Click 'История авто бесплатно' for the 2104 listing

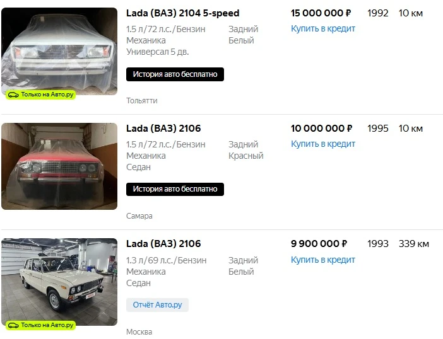pyautogui.click(x=175, y=74)
